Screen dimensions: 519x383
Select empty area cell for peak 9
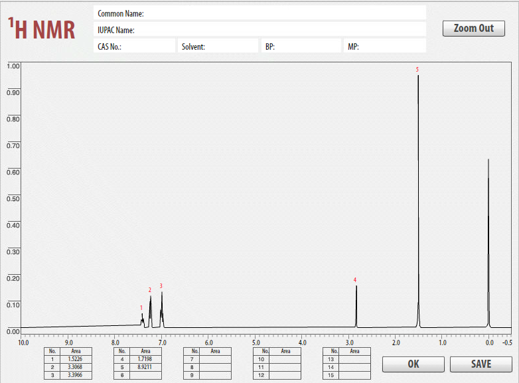click(215, 375)
